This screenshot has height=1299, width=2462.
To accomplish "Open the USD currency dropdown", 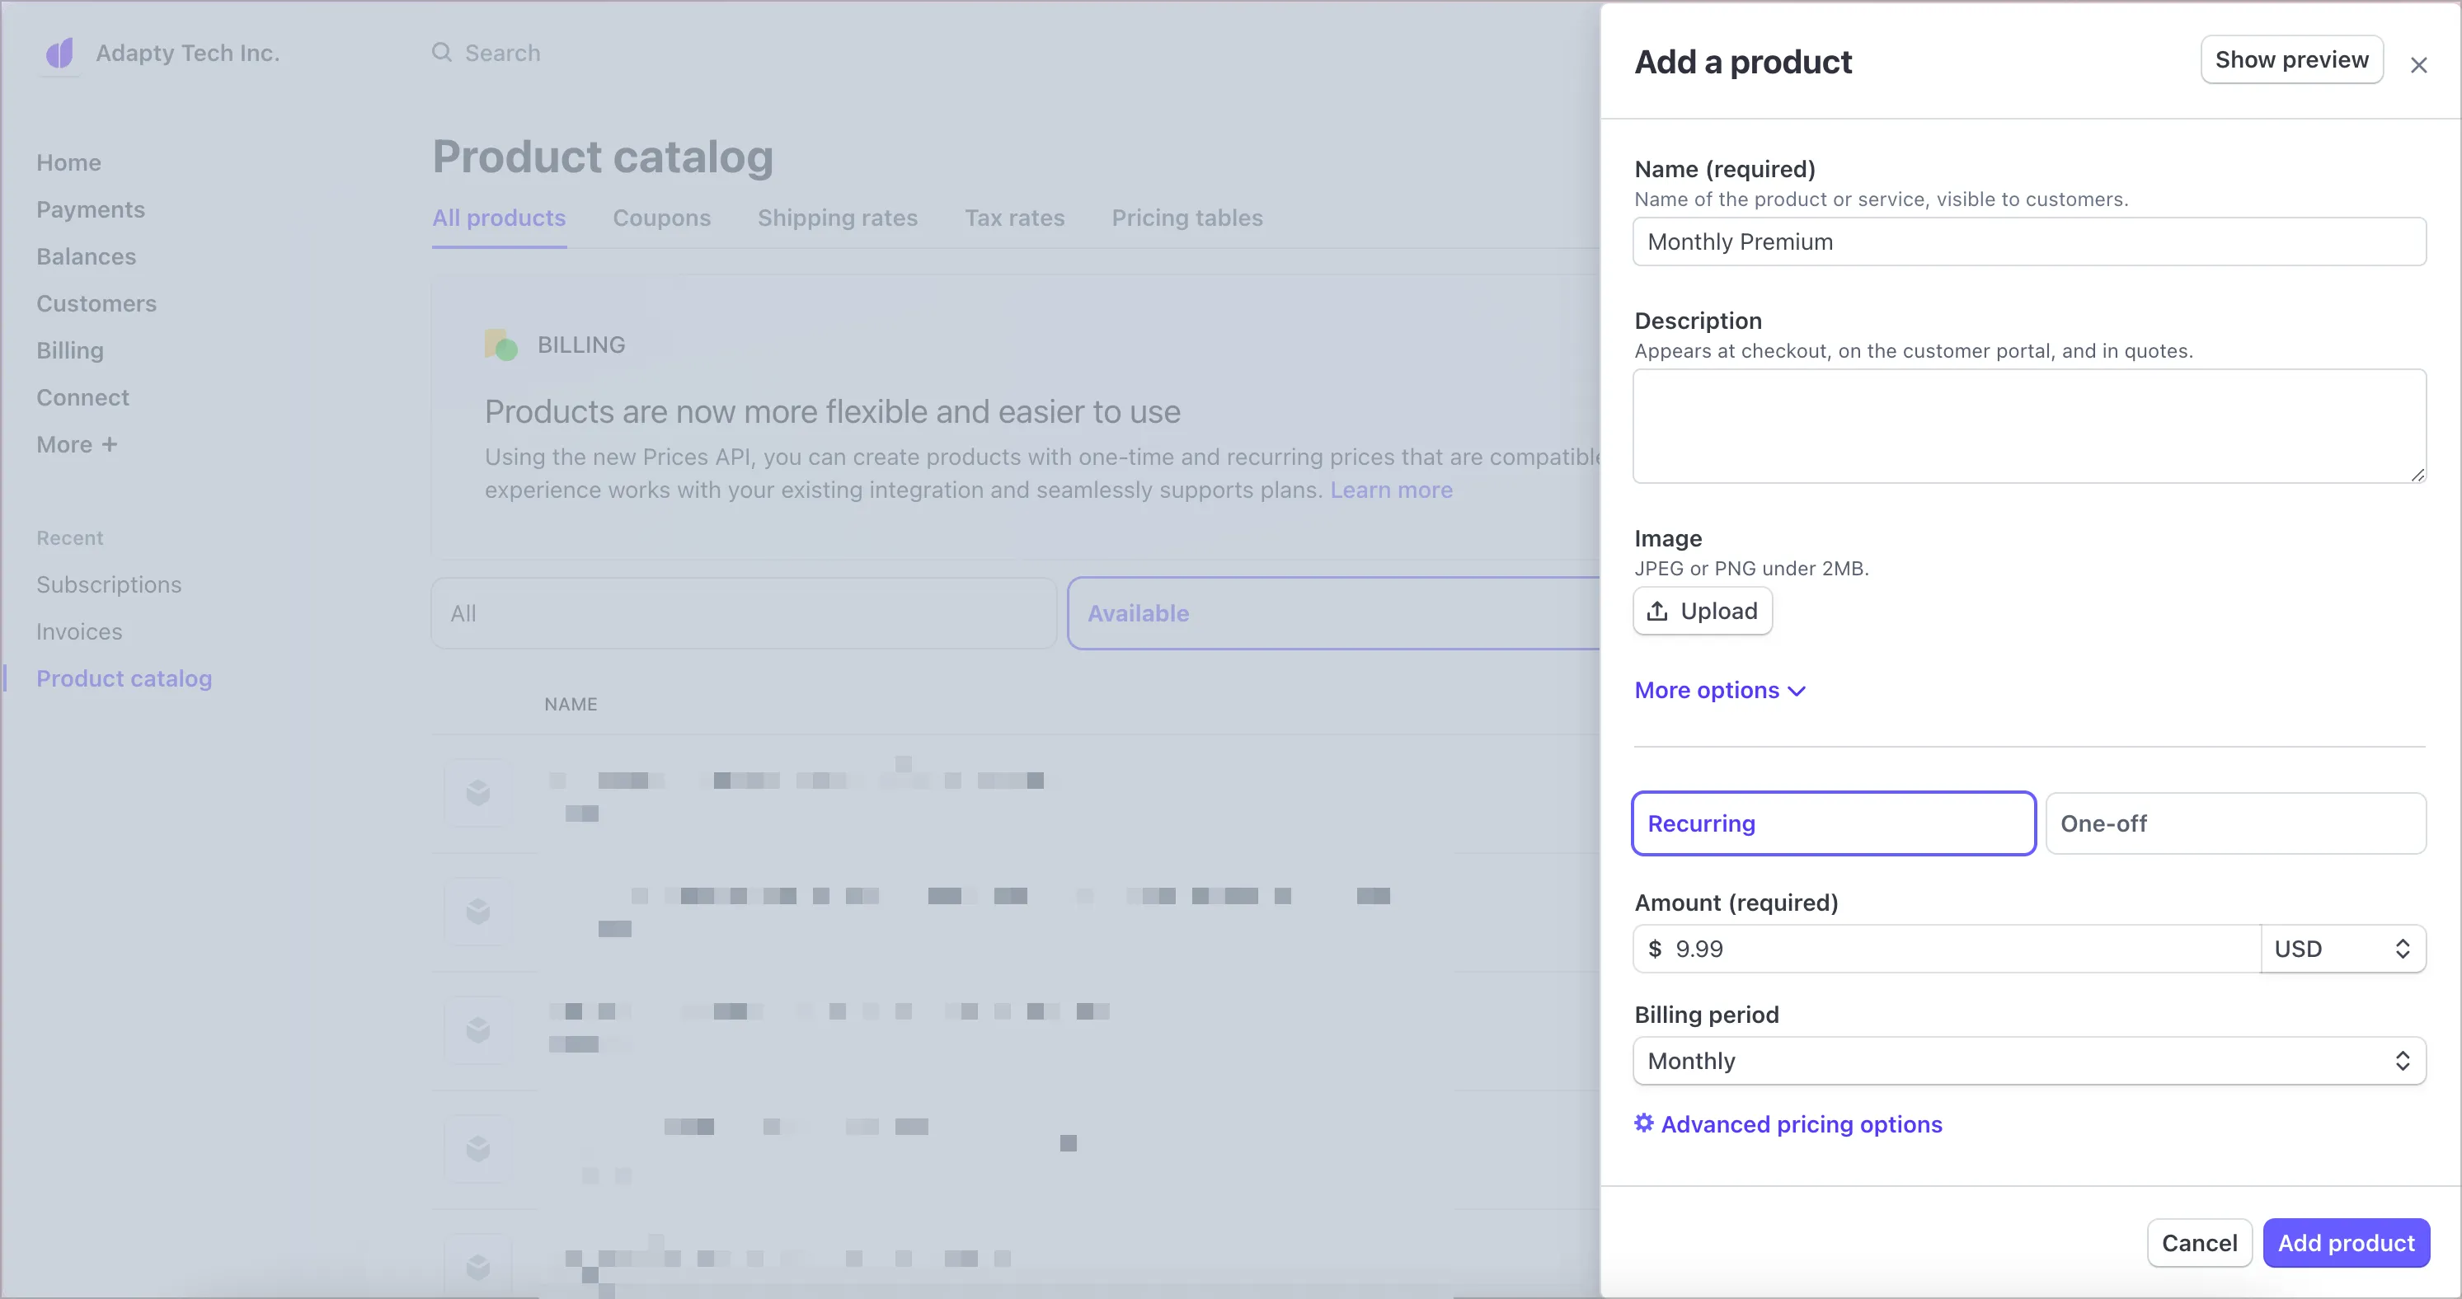I will coord(2342,949).
